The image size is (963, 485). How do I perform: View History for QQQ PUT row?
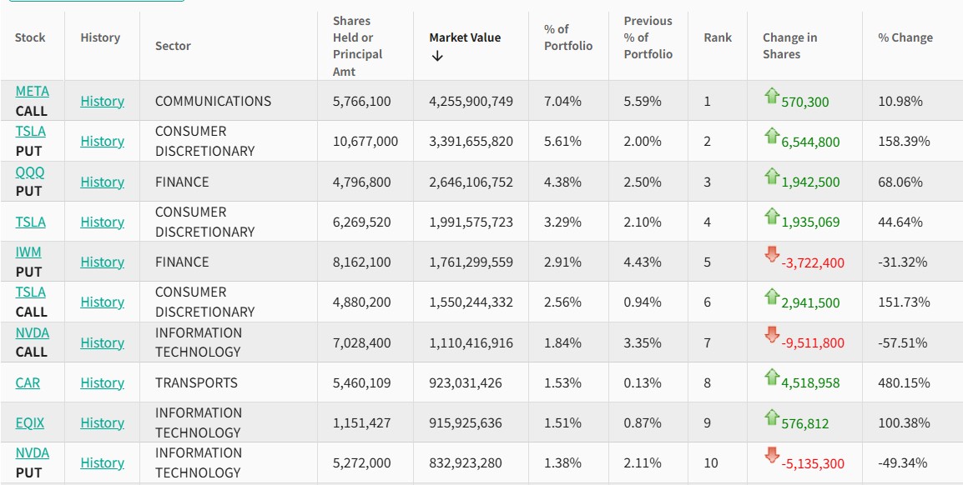(102, 182)
